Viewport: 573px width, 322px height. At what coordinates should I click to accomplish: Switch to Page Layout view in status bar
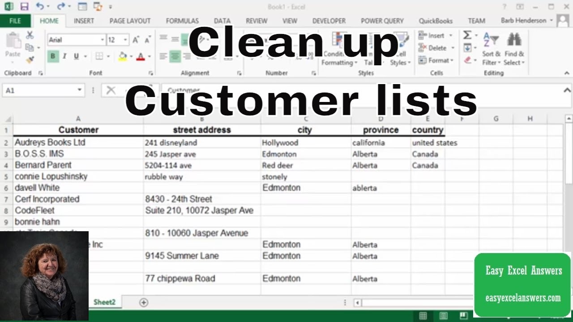[443, 316]
